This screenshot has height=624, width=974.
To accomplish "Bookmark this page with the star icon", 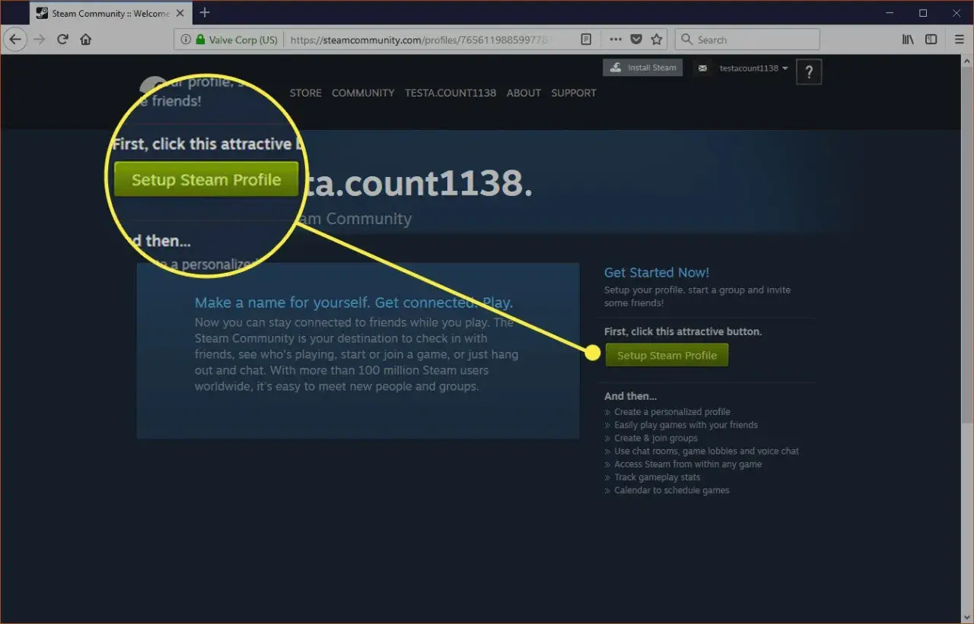I will (x=657, y=40).
